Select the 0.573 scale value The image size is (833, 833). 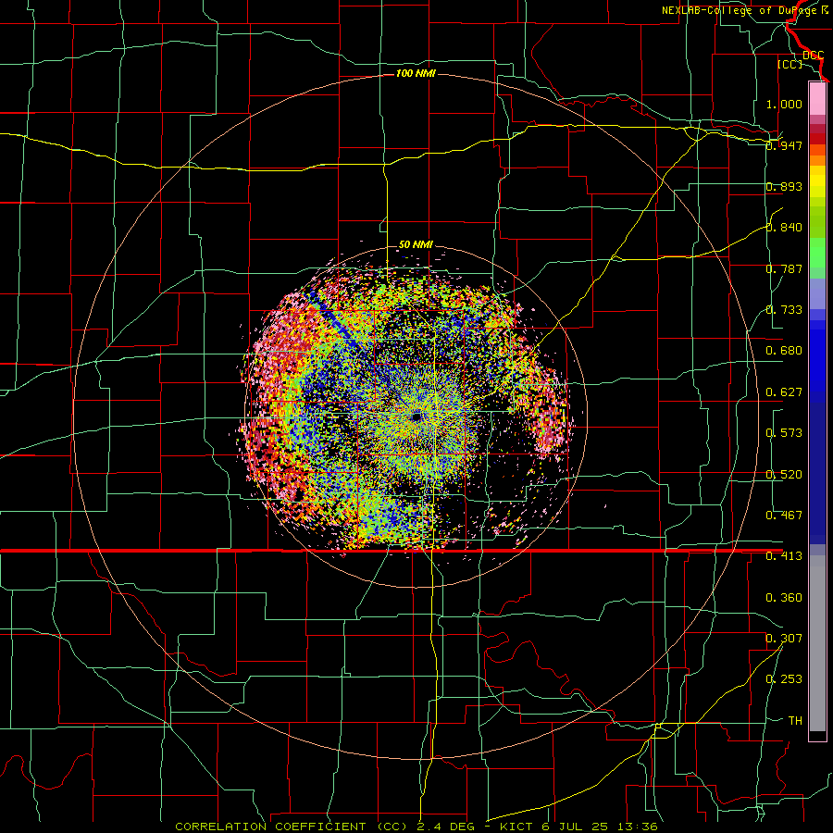click(x=784, y=433)
